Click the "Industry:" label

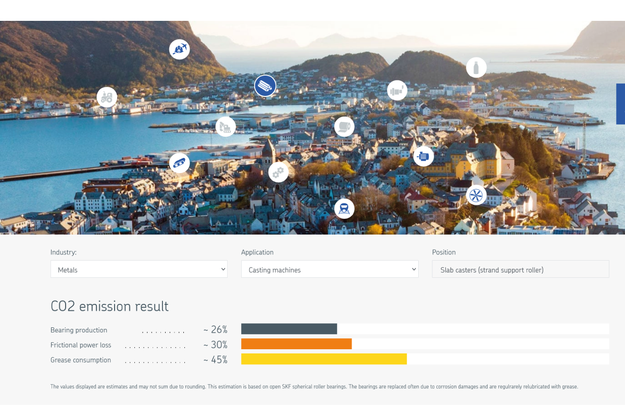[x=64, y=252]
